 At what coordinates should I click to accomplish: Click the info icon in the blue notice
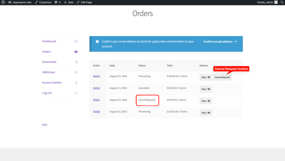click(x=97, y=41)
